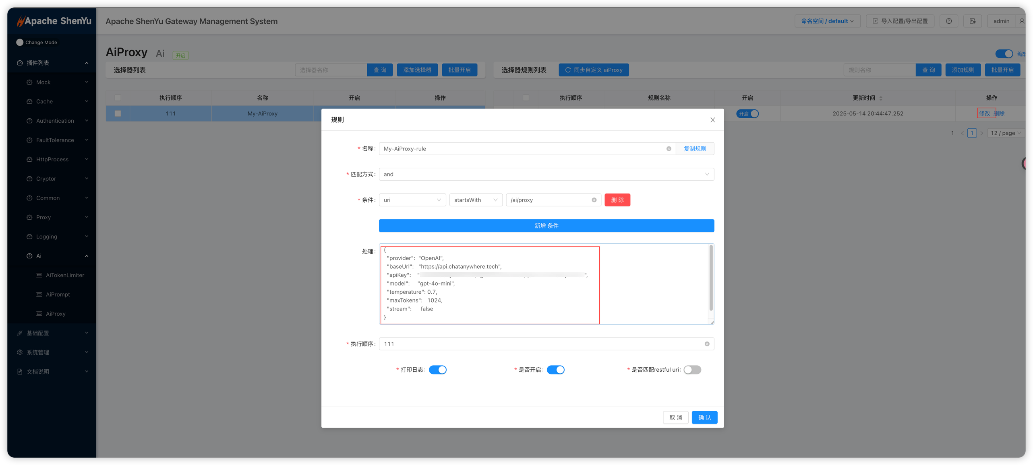
Task: Expand the HttpProcess plugin group
Action: pyautogui.click(x=52, y=159)
